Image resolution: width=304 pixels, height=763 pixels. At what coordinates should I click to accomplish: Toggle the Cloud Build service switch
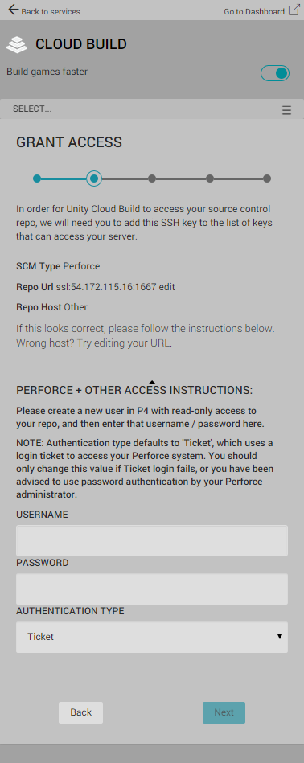click(x=275, y=73)
